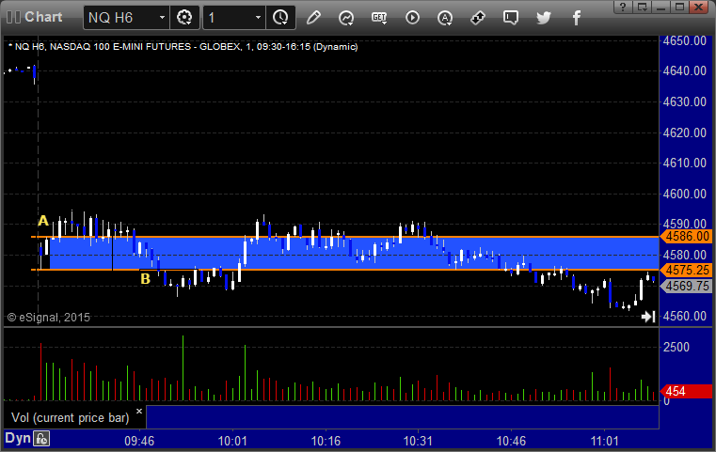Open the studies chart icon
Screen dimensions: 716x452
tap(346, 18)
